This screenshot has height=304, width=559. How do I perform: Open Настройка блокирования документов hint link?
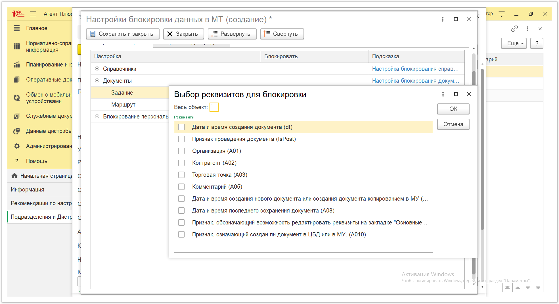tap(415, 81)
